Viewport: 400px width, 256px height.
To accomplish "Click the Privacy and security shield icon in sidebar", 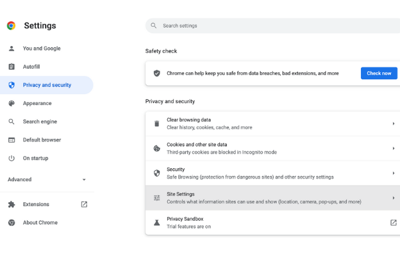I will 12,85.
